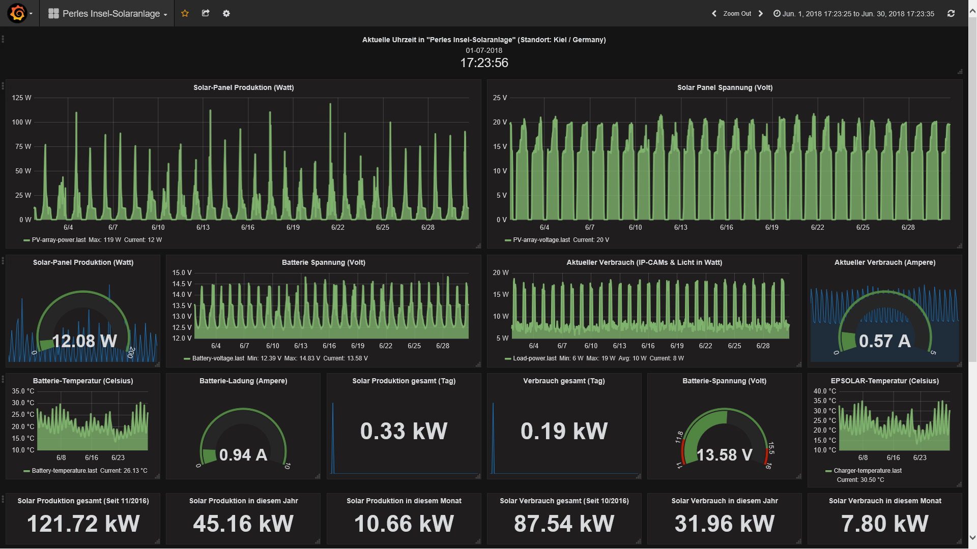Viewport: 977px width, 549px height.
Task: Open the Grafana logo main menu
Action: click(x=18, y=13)
